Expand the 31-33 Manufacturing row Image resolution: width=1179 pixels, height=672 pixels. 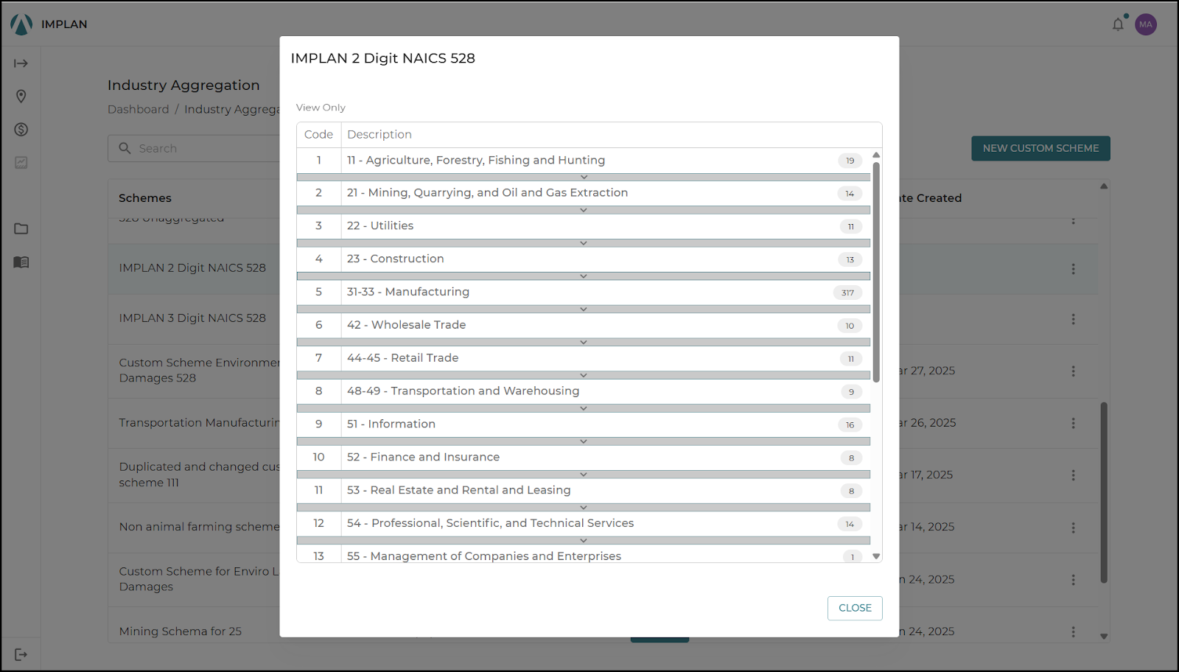click(584, 309)
